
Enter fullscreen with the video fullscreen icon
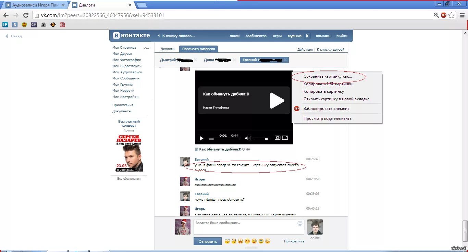coord(285,138)
